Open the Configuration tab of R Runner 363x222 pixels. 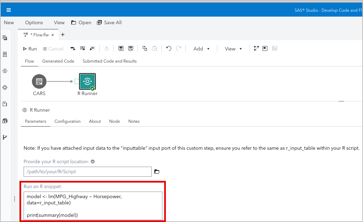click(67, 121)
